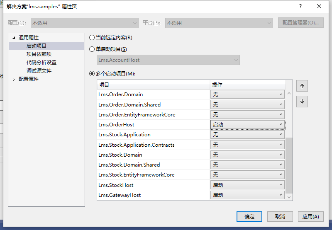
Task: Click the help question mark icon
Action: coord(300,6)
